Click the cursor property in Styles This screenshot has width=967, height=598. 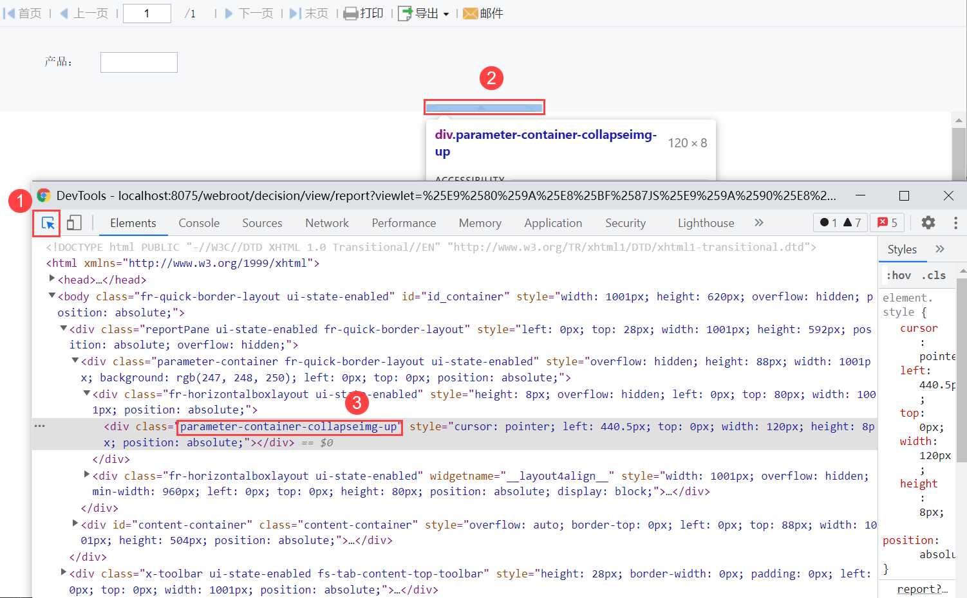click(x=919, y=328)
